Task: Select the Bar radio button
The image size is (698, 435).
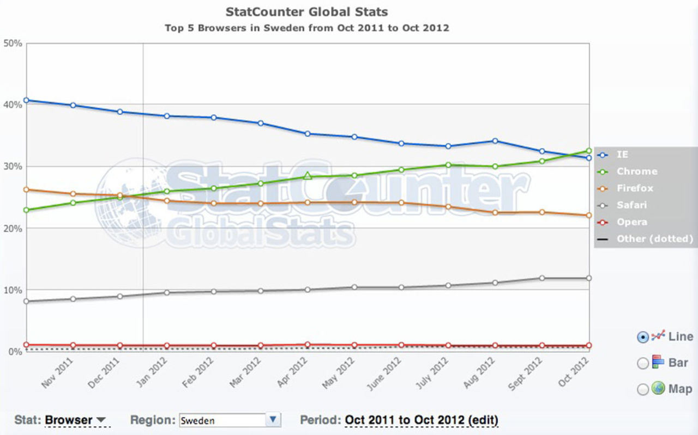Action: [643, 363]
